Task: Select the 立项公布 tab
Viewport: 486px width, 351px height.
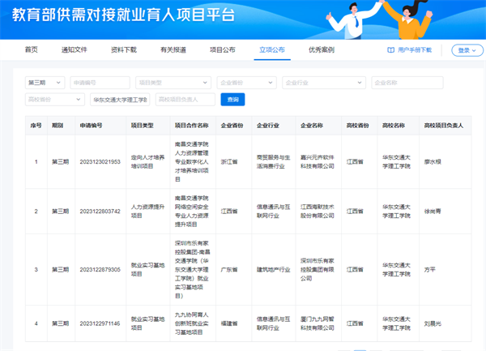Action: pyautogui.click(x=271, y=49)
